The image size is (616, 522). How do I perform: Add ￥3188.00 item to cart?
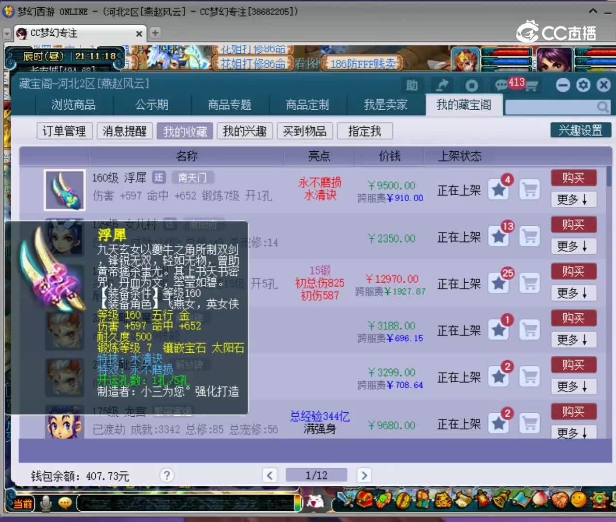pos(529,331)
